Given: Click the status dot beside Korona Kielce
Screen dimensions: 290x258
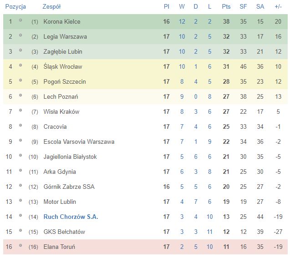Looking at the screenshot, I should 20,20.
